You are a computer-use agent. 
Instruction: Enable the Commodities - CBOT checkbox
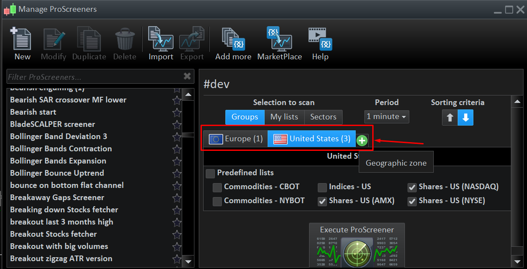pos(217,187)
